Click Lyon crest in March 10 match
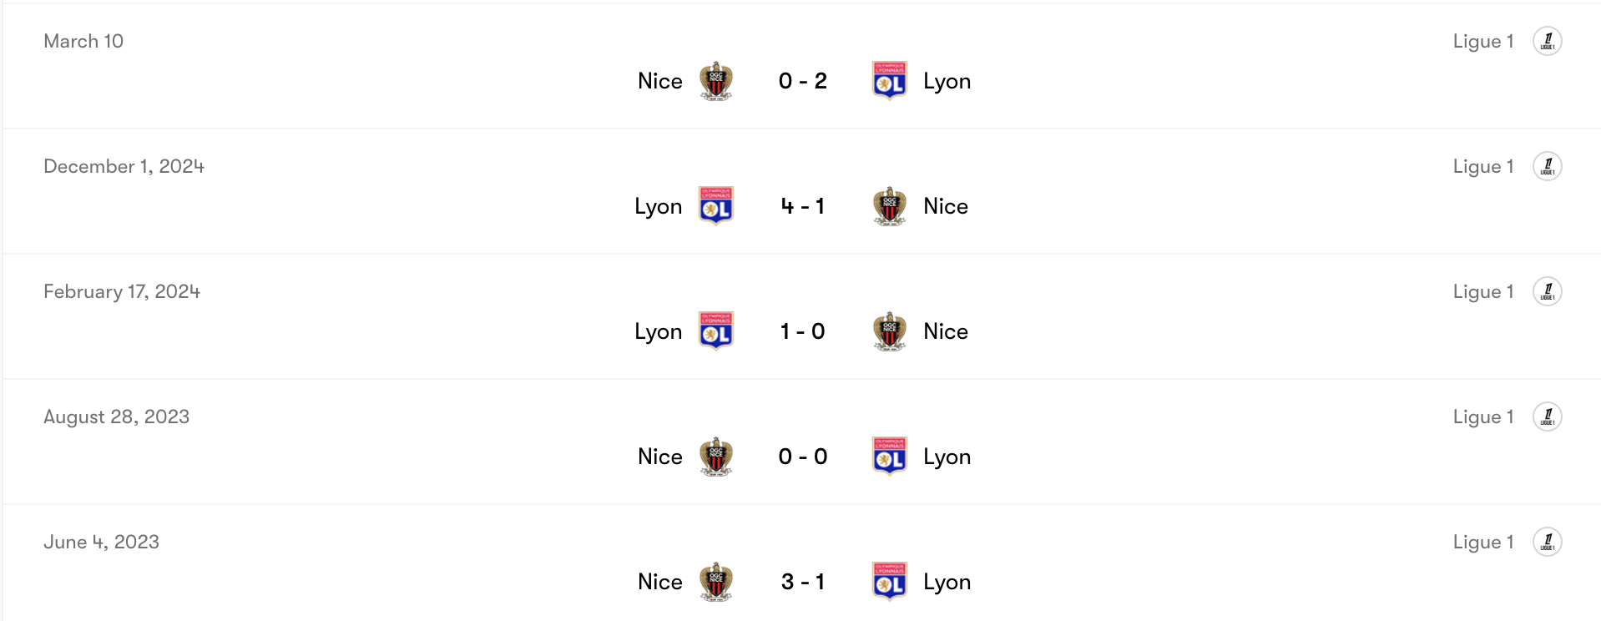 [889, 81]
